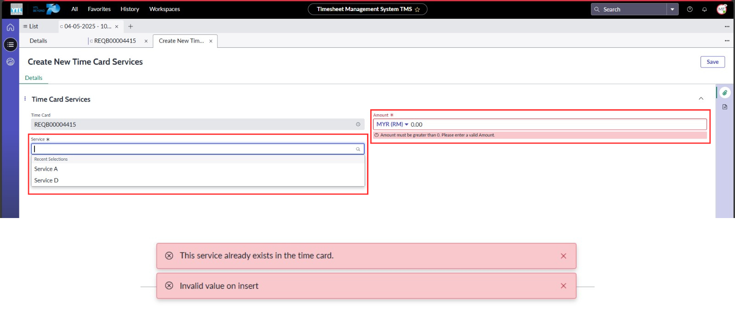
Task: Click the Save button
Action: point(712,62)
